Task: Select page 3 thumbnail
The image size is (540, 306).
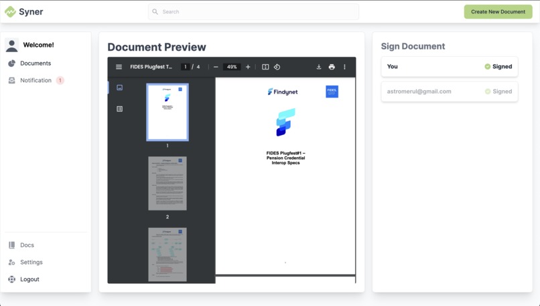Action: 167,255
